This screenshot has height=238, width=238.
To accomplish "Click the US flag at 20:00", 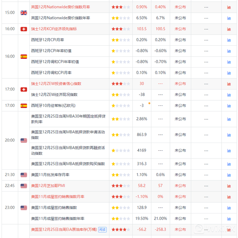I will [24, 140].
